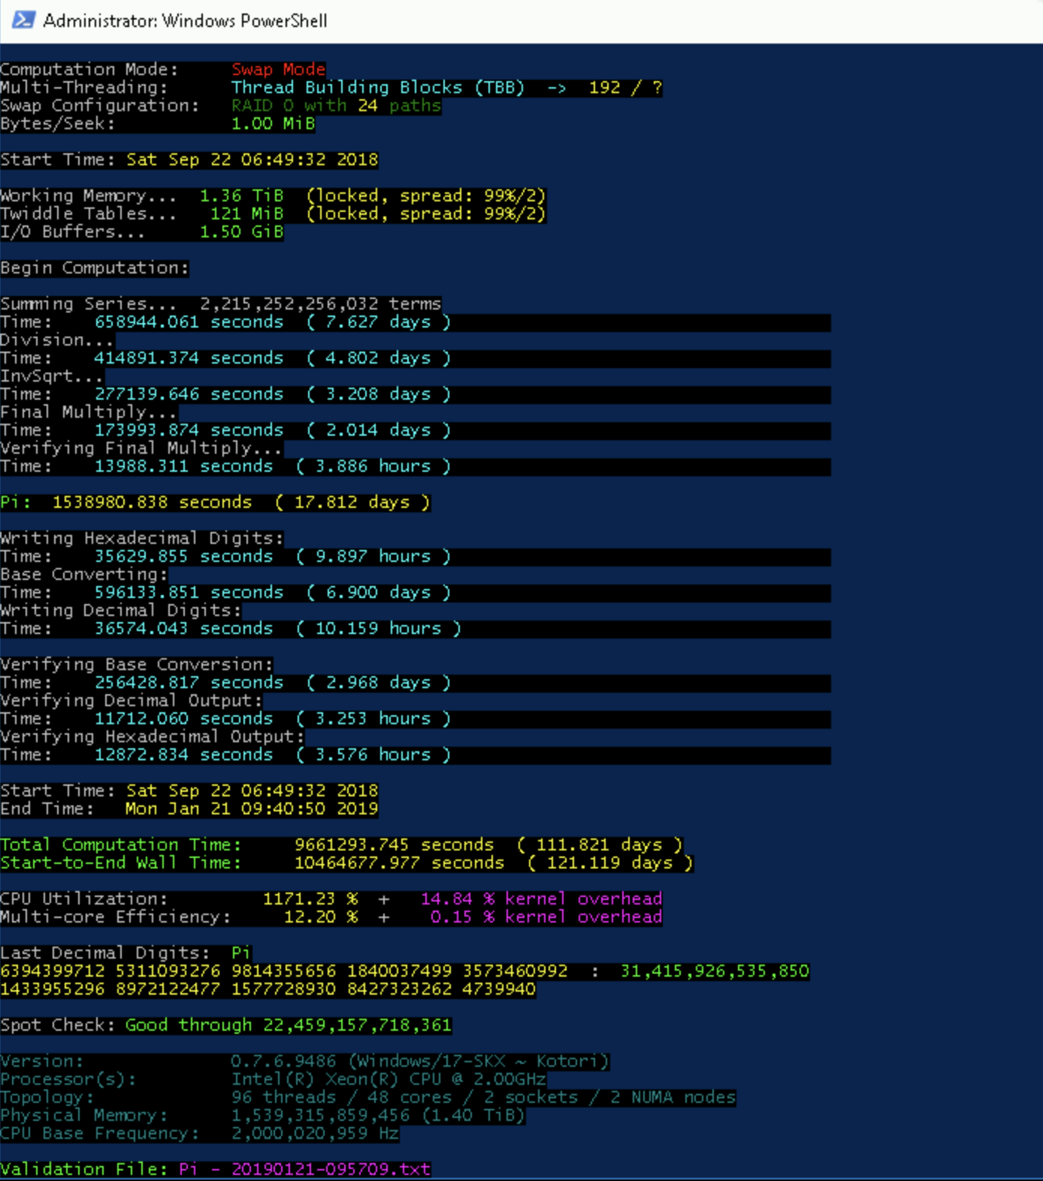This screenshot has width=1043, height=1181.
Task: Click the 2,215,252,256,032 terms text
Action: [x=320, y=304]
